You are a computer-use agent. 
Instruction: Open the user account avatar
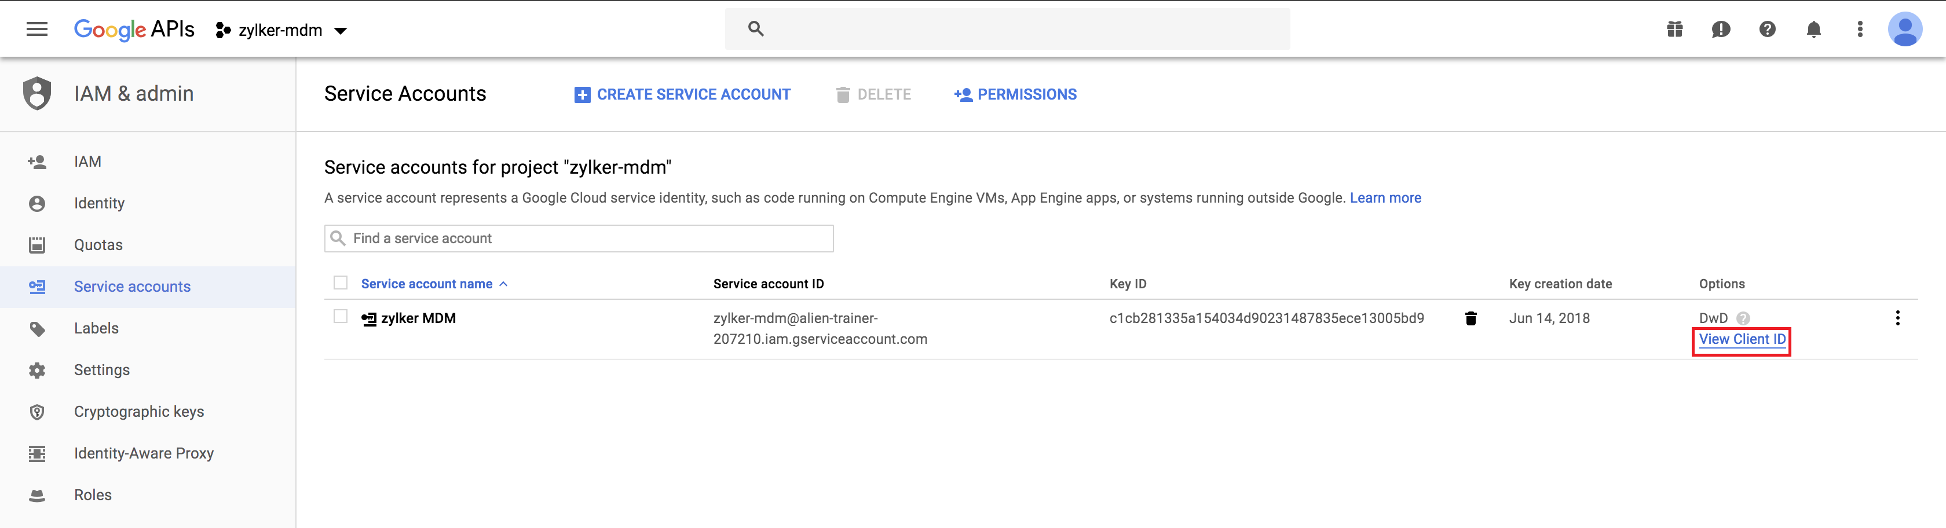point(1904,30)
